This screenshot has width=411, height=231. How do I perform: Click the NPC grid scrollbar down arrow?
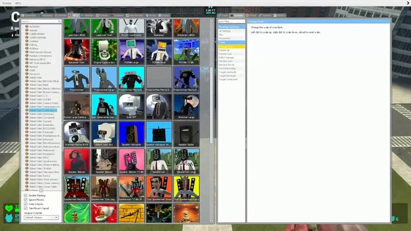click(211, 221)
